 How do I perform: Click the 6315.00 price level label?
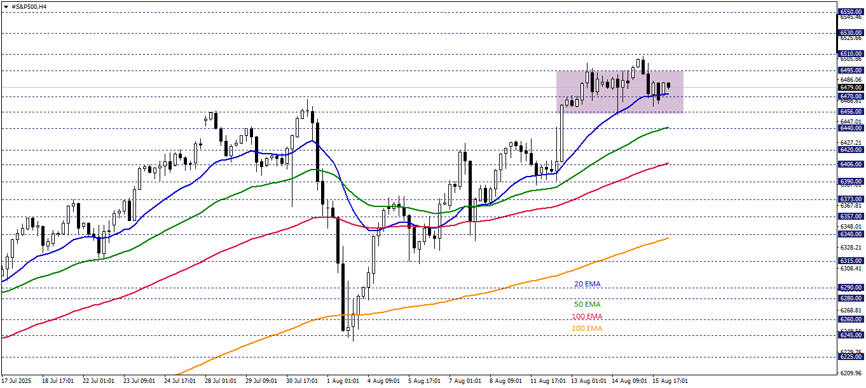pyautogui.click(x=851, y=260)
